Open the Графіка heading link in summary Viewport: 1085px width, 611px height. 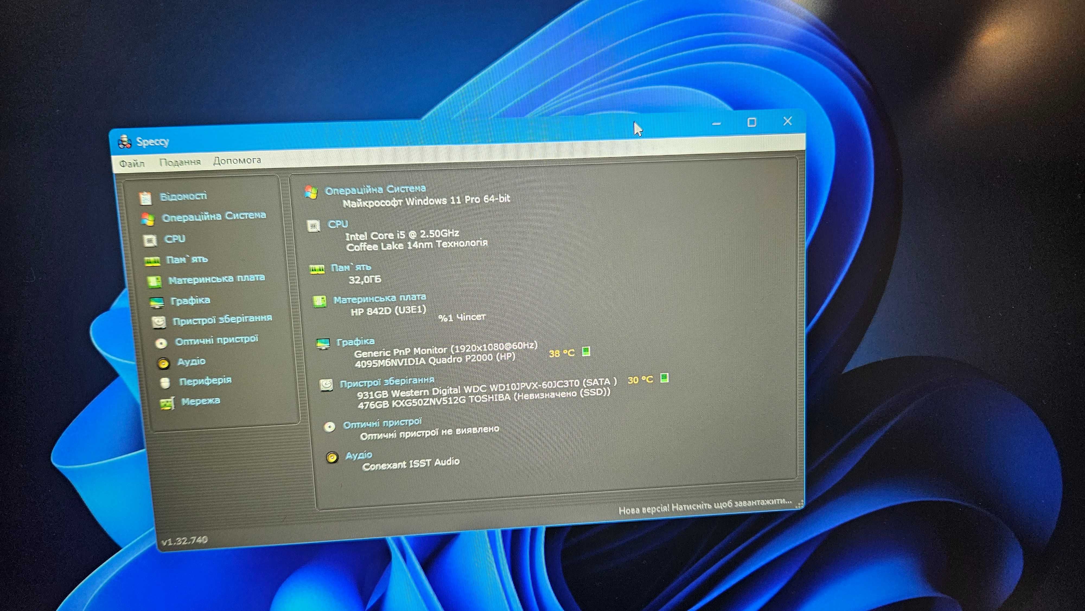356,342
